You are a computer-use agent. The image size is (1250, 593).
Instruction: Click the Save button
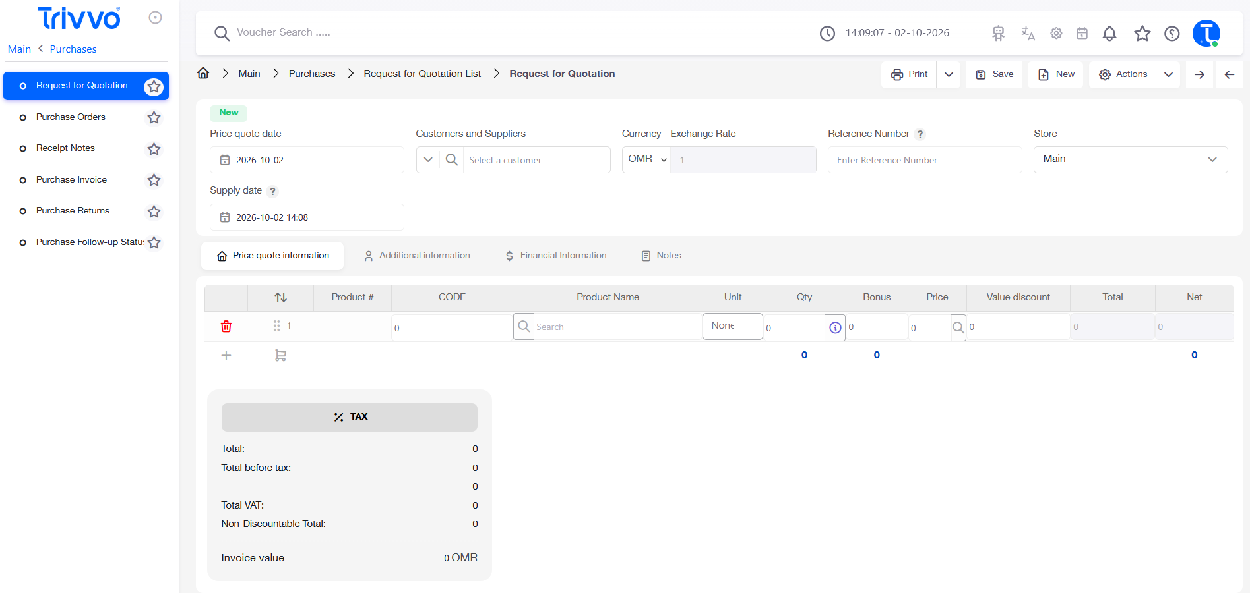(x=994, y=74)
